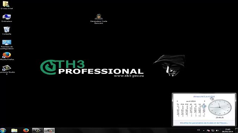238x133 pixels.
Task: Select day 24 in the calendar
Action: 191,112
